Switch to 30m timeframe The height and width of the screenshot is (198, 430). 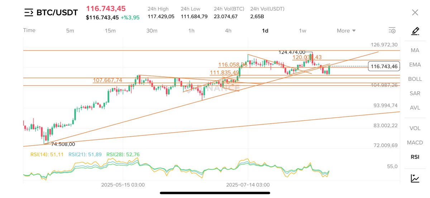pyautogui.click(x=152, y=31)
